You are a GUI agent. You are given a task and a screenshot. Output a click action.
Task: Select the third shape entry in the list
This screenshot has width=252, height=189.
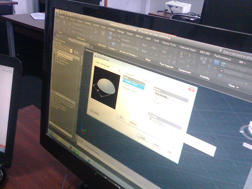click(129, 90)
